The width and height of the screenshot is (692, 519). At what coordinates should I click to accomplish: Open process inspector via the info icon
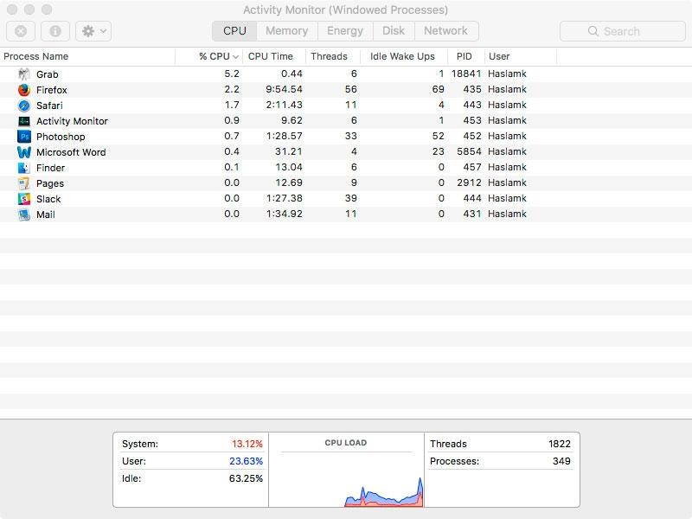pos(54,31)
